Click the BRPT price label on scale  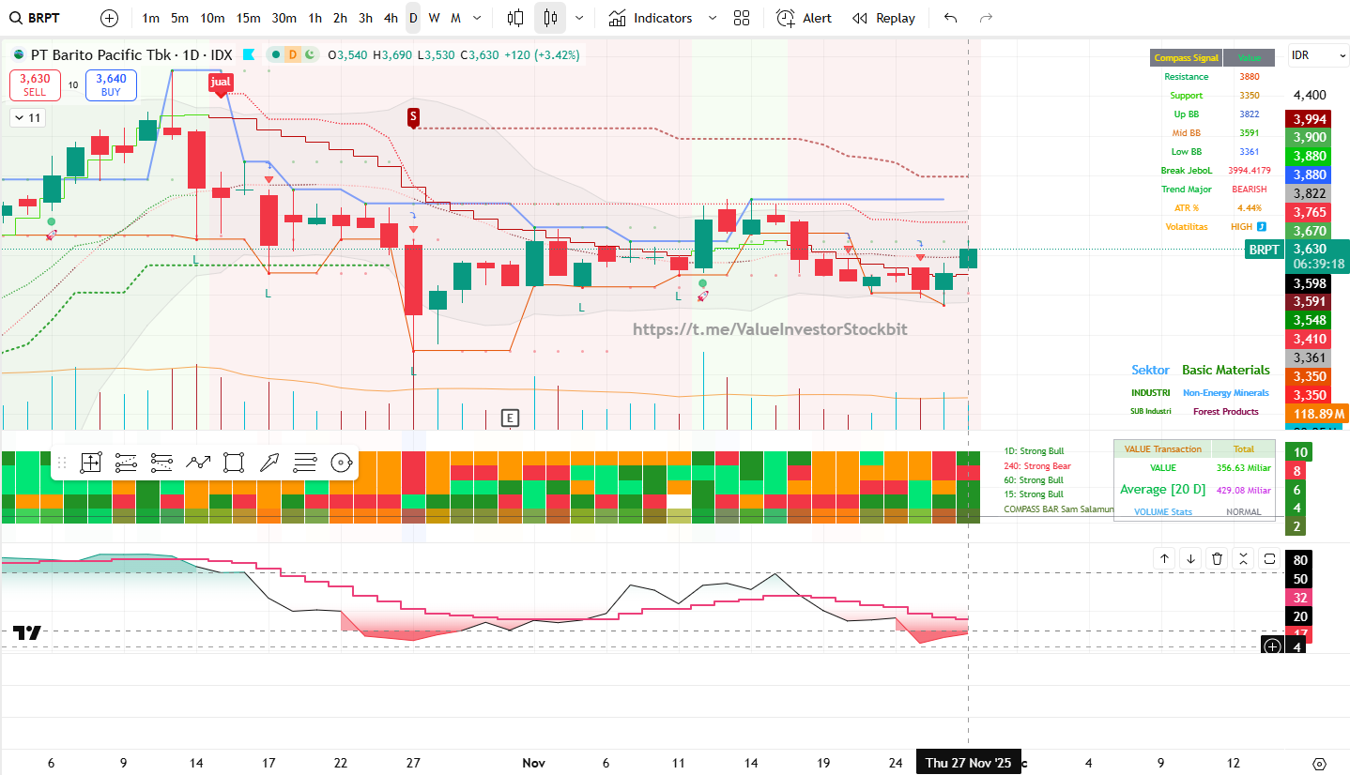[1264, 250]
